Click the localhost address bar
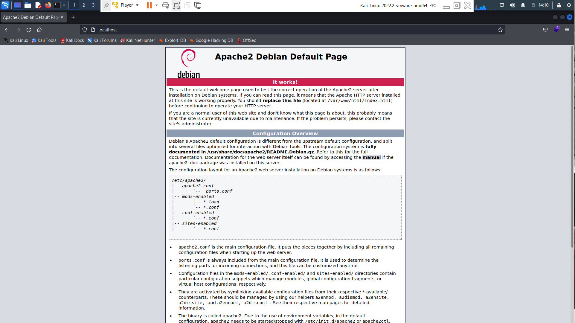Viewport: 575px width, 323px height. pos(292,30)
